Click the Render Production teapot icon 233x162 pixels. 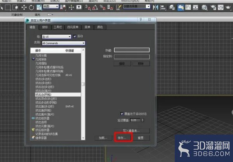(228, 7)
